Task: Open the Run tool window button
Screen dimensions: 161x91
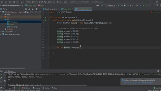Action: (9, 88)
